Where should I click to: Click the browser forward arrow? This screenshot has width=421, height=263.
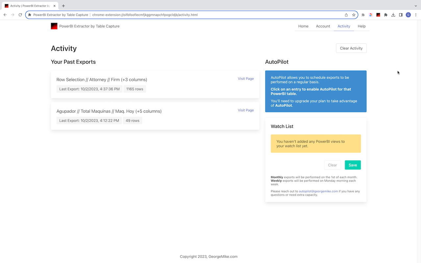[12, 15]
